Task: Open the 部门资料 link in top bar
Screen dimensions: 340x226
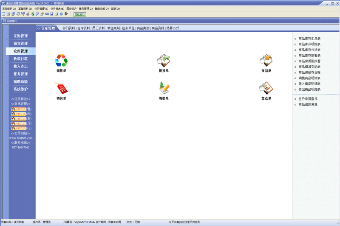Action: click(x=69, y=28)
